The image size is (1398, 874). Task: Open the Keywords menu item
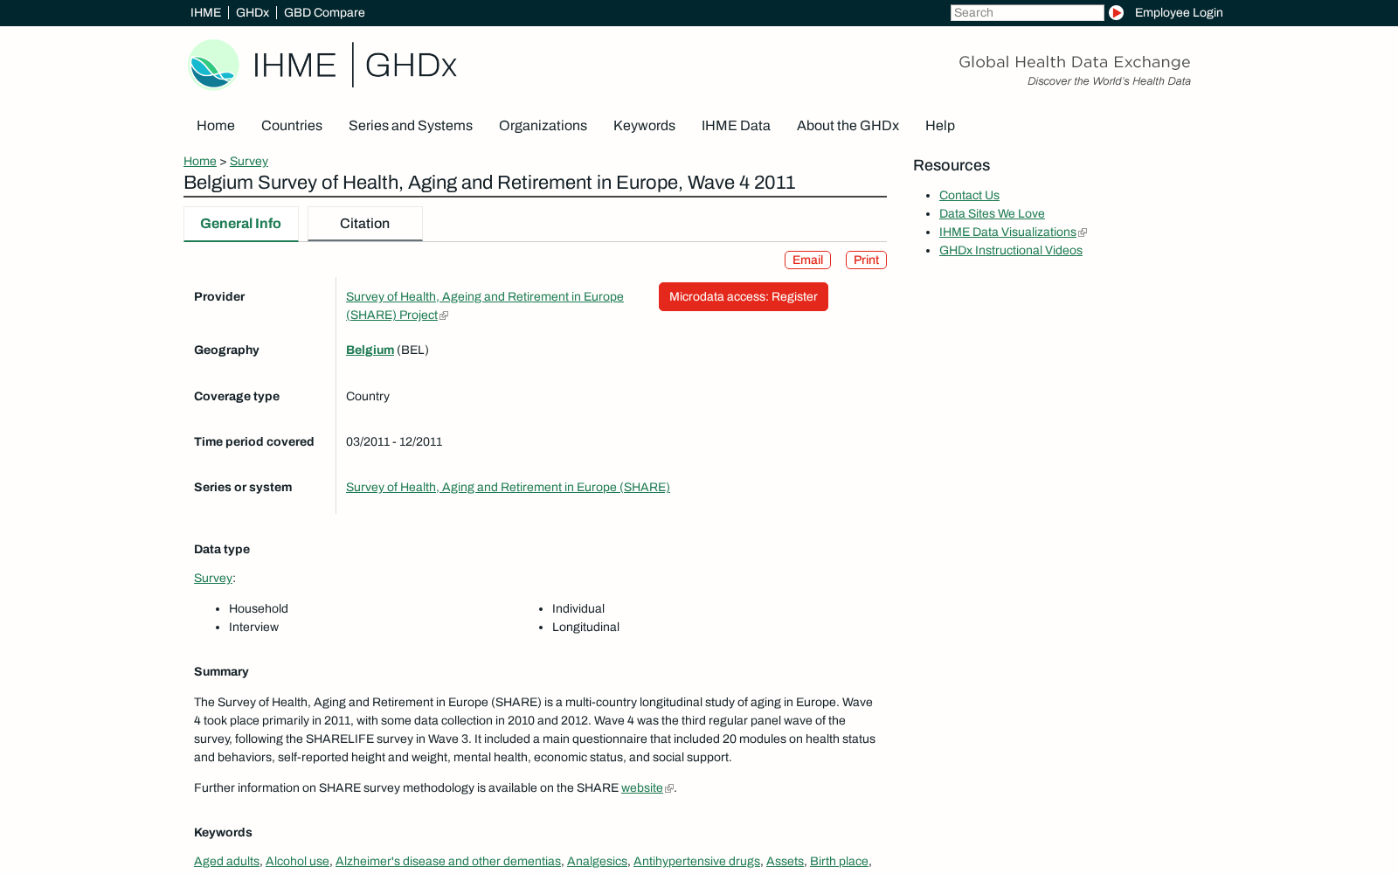coord(644,126)
